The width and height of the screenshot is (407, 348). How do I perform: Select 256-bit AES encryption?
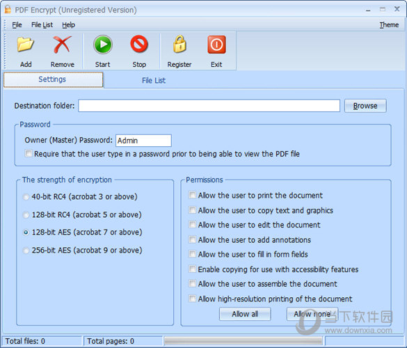[26, 251]
